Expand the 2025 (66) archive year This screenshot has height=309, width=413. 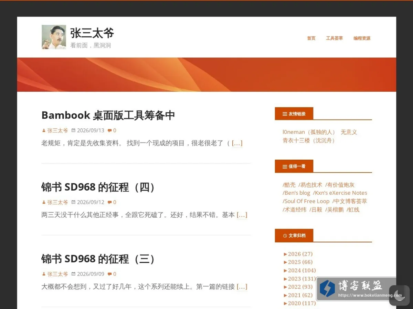pyautogui.click(x=298, y=262)
